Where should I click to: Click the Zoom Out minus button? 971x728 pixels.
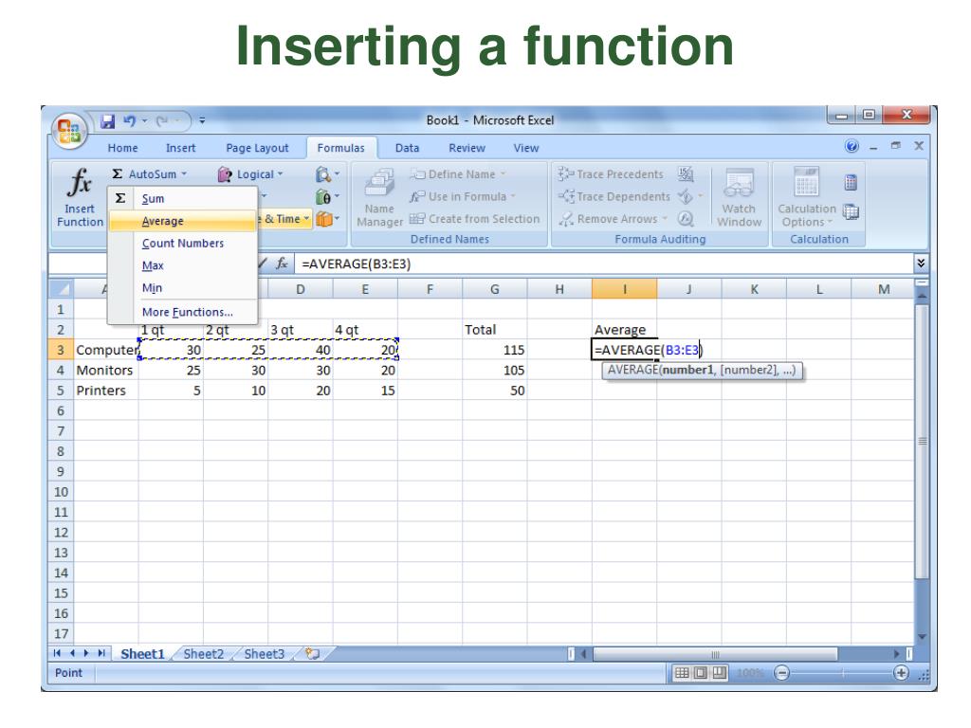[x=782, y=673]
